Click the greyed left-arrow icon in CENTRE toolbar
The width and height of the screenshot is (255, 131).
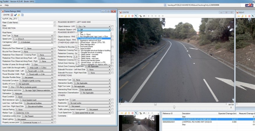[x=156, y=16]
